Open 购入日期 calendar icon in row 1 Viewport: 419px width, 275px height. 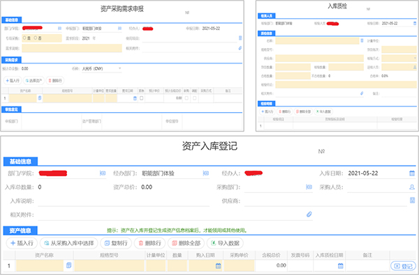tap(219, 266)
